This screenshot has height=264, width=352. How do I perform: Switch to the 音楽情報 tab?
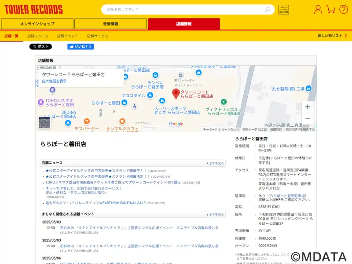[111, 24]
